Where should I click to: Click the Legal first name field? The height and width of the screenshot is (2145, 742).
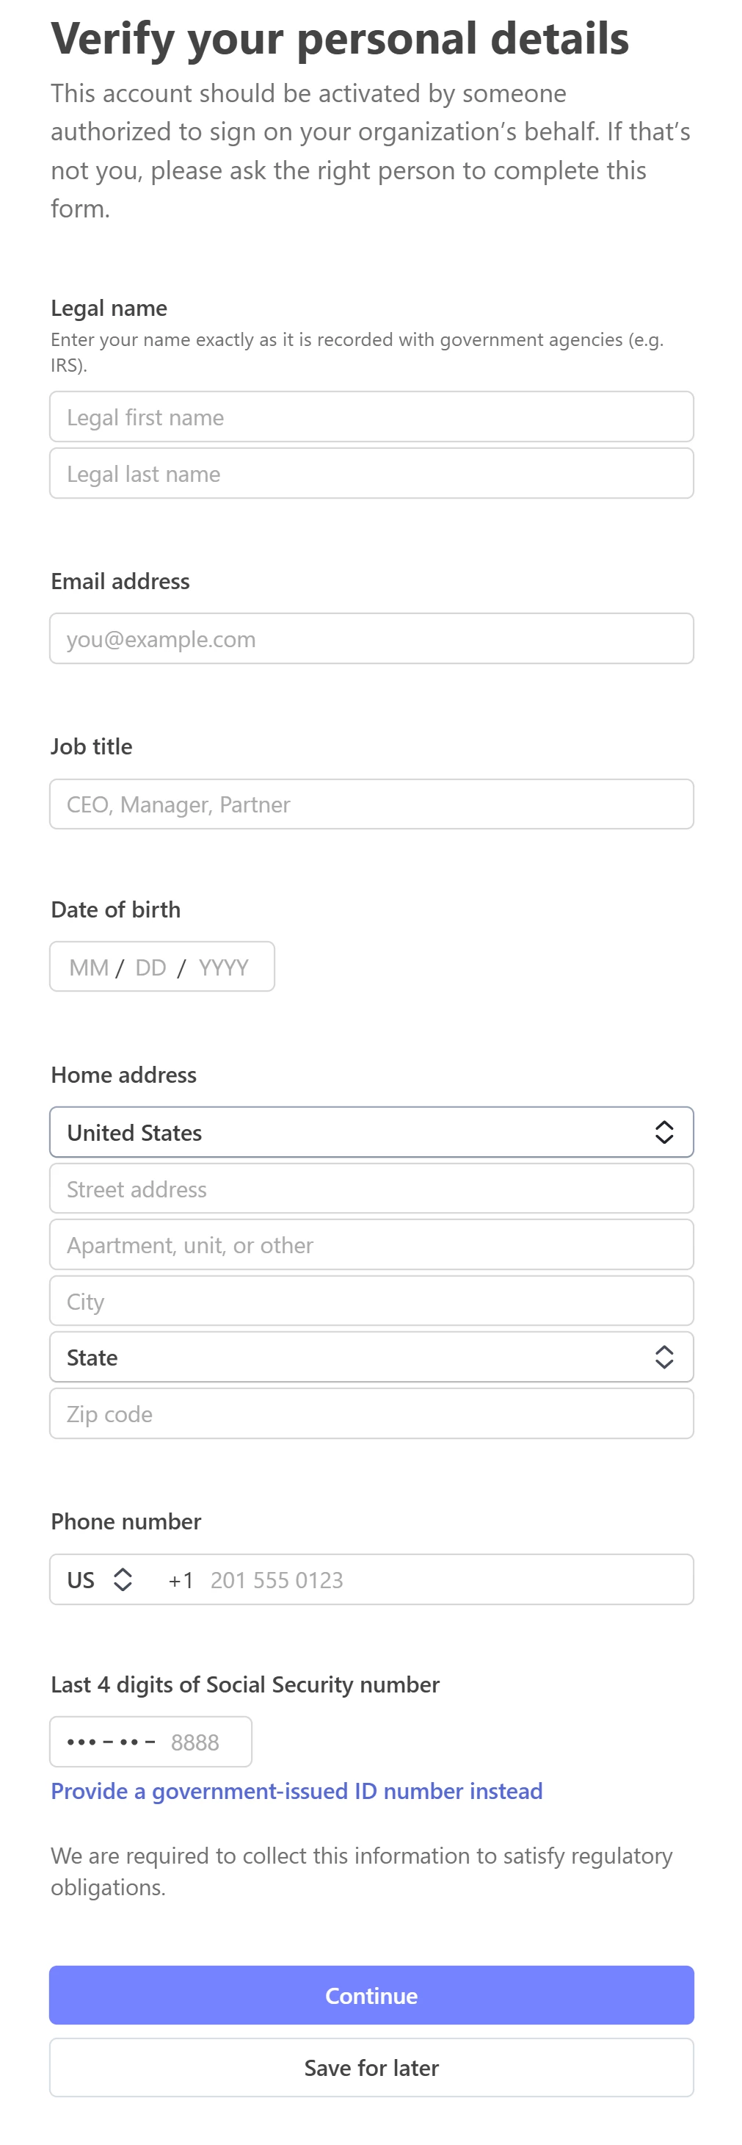[x=371, y=417]
